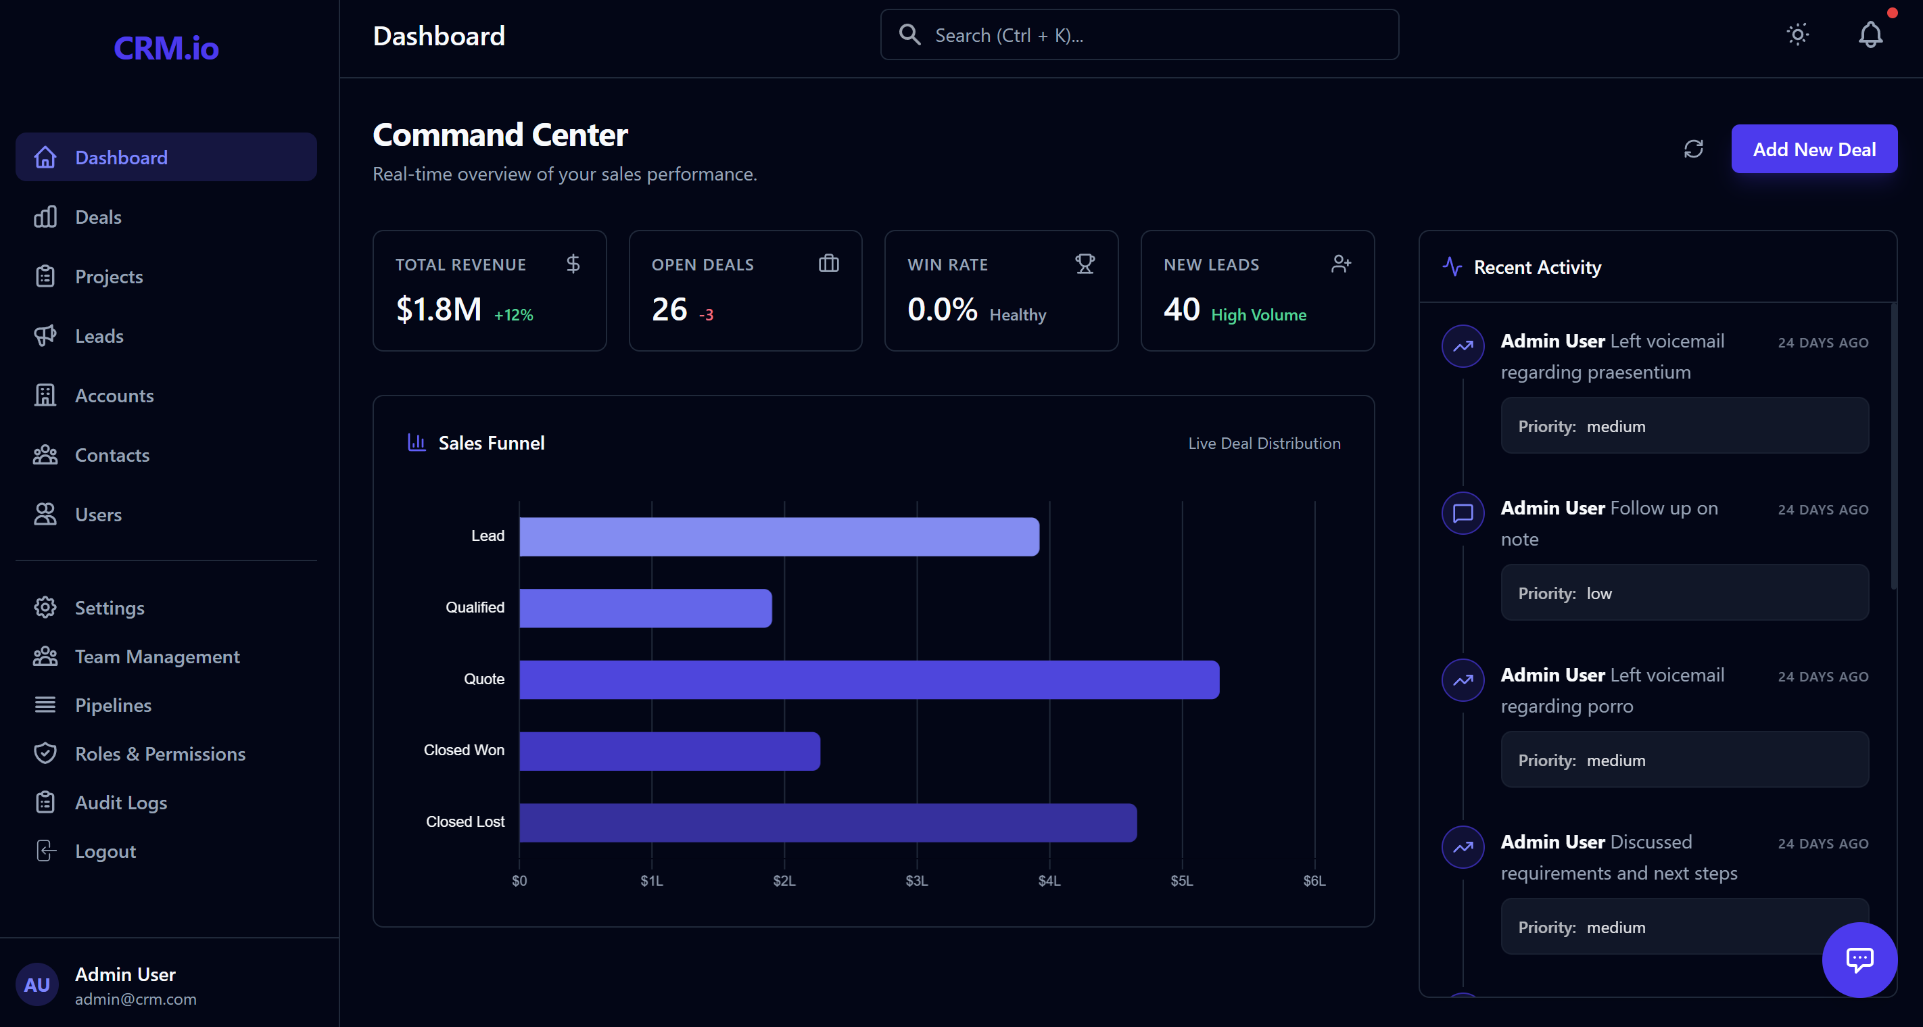Click the Pipelines list icon
Viewport: 1923px width, 1027px height.
(x=45, y=705)
